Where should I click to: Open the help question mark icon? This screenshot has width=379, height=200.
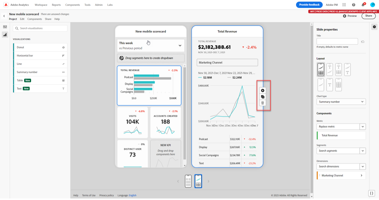pyautogui.click(x=354, y=5)
